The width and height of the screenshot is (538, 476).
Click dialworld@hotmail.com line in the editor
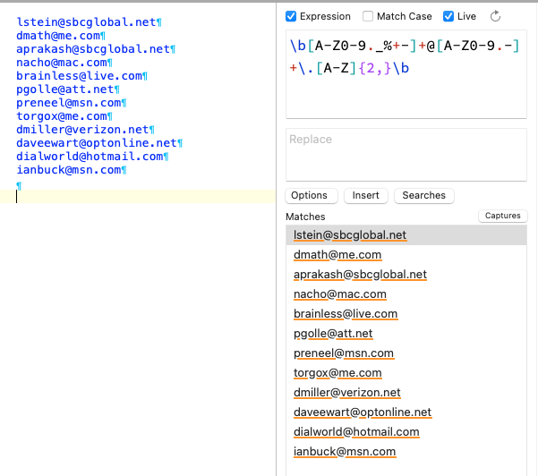pos(90,156)
